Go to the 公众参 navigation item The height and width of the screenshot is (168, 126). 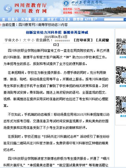tap(39, 19)
